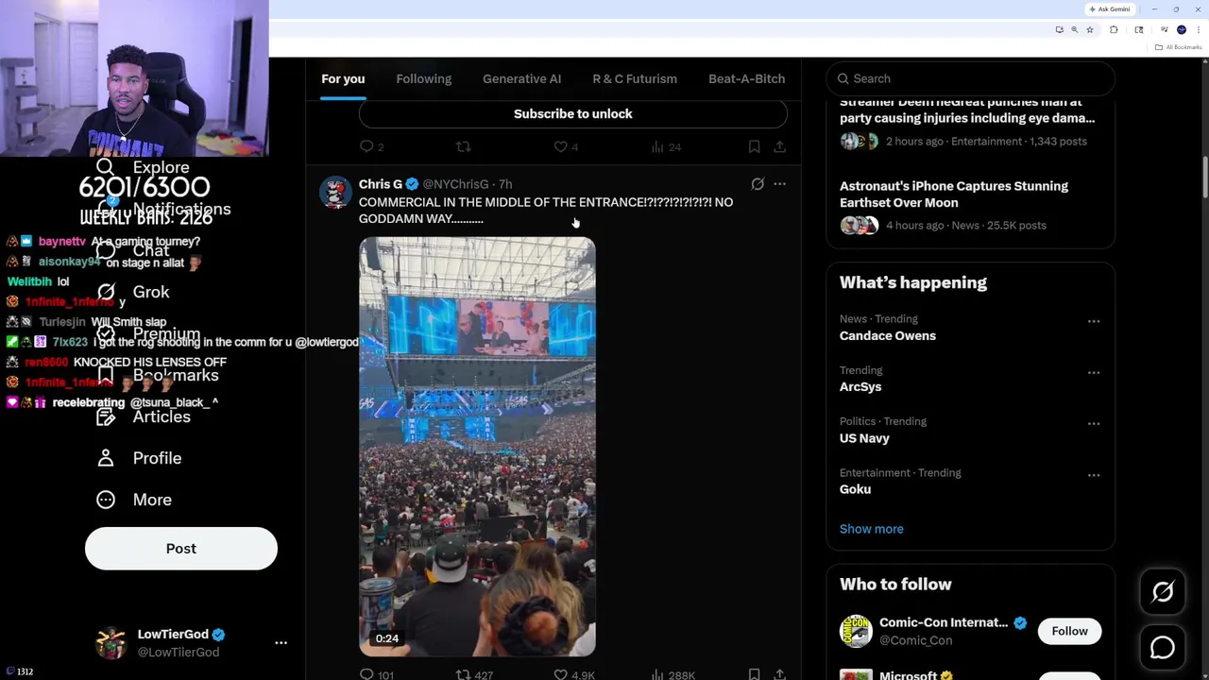The height and width of the screenshot is (680, 1209).
Task: Bookmark this page with star icon
Action: [x=1090, y=29]
